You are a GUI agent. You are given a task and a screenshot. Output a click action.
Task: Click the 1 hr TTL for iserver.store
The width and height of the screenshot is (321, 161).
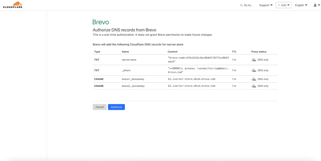[x=234, y=60]
